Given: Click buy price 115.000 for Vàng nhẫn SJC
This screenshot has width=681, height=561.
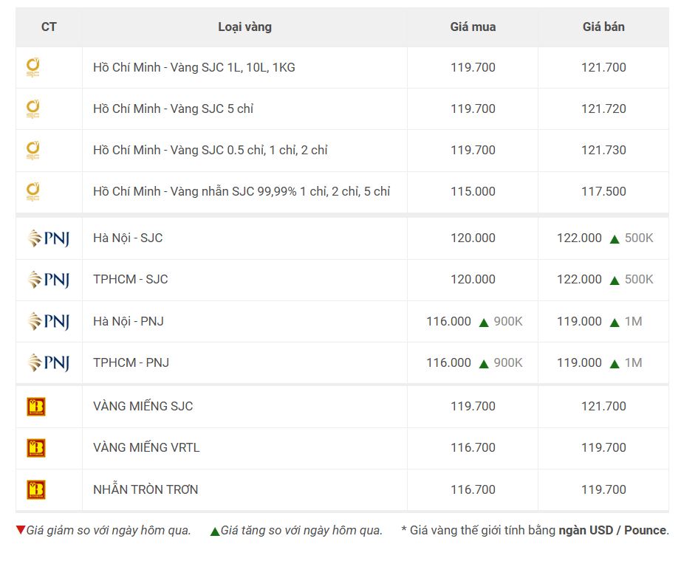Looking at the screenshot, I should click(x=473, y=191).
